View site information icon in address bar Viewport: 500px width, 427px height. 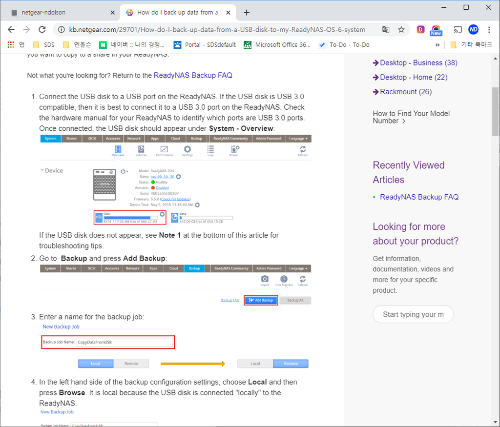coord(61,30)
